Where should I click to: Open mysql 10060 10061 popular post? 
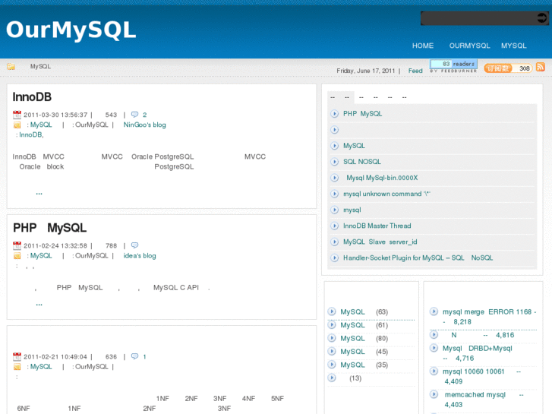coord(481,376)
